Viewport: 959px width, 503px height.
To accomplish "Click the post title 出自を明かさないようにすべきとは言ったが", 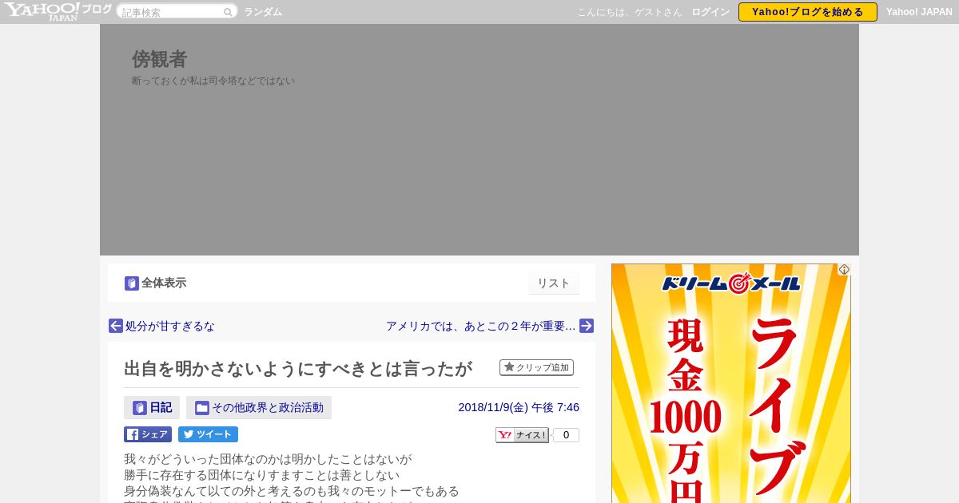I will (x=298, y=368).
